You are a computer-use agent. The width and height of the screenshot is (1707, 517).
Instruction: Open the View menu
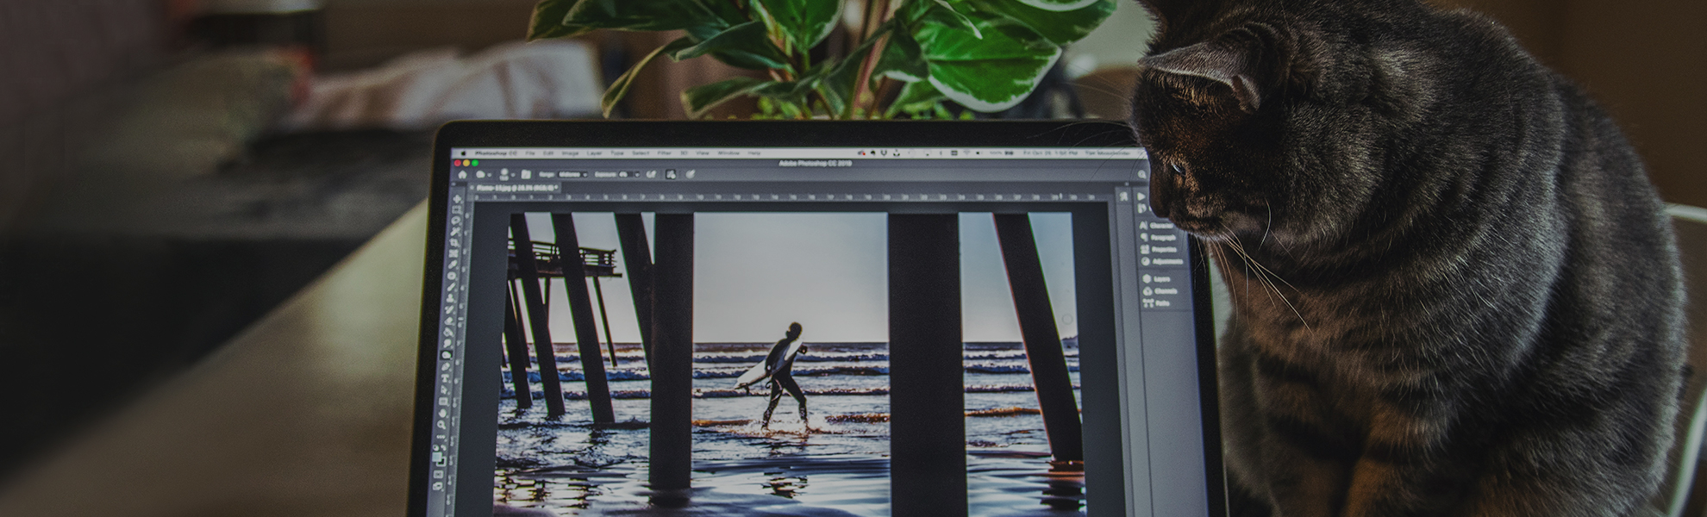click(703, 153)
